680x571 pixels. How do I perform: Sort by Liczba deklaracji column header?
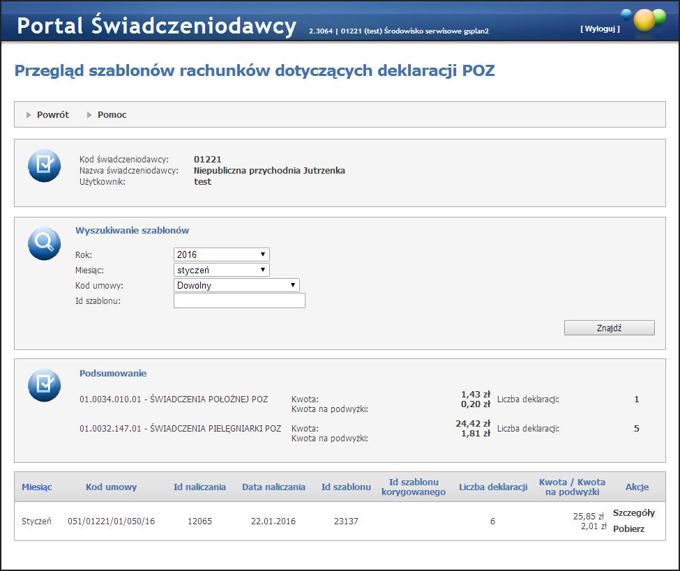coord(493,487)
